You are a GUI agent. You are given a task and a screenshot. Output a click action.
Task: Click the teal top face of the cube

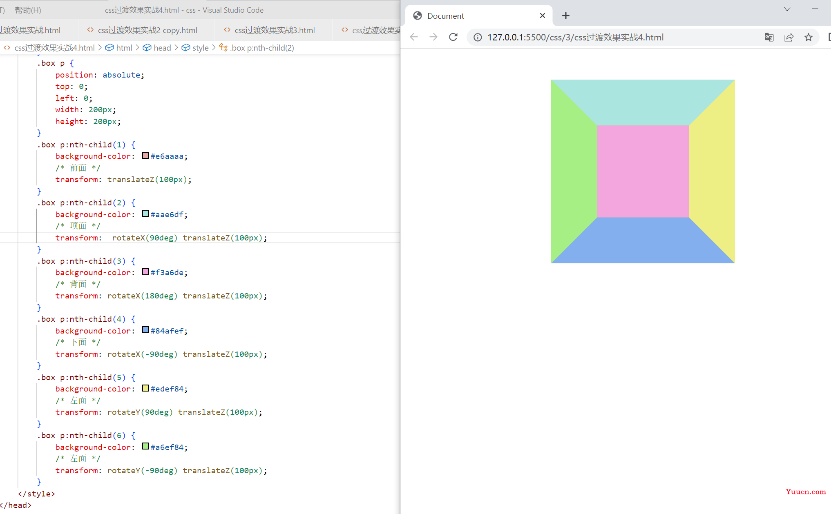click(643, 102)
